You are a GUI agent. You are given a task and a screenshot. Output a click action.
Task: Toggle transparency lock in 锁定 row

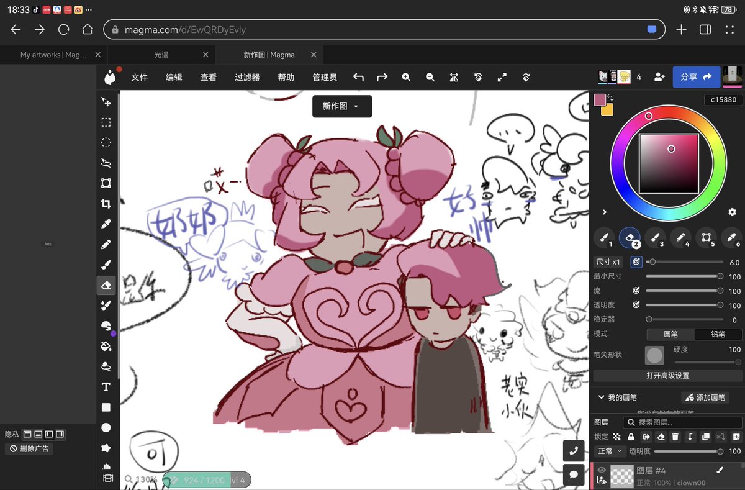[x=616, y=437]
